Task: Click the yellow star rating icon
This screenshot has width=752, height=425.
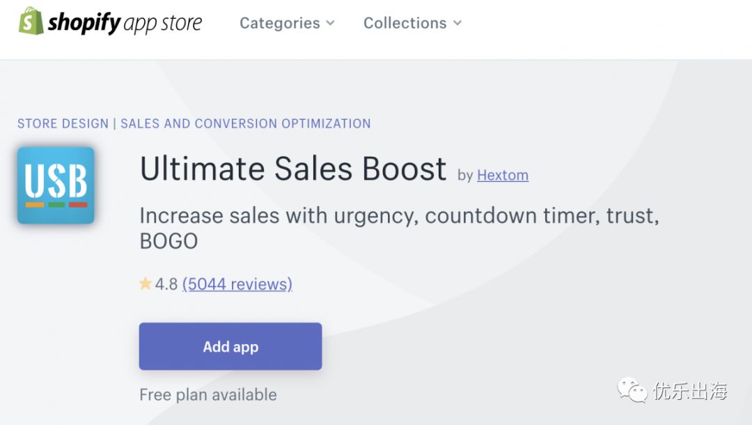Action: [x=146, y=284]
